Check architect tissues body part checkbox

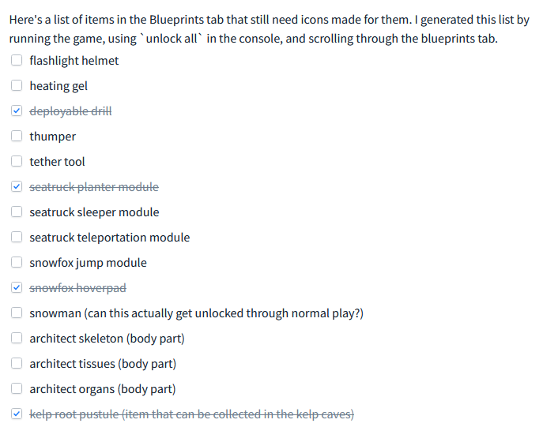point(17,363)
